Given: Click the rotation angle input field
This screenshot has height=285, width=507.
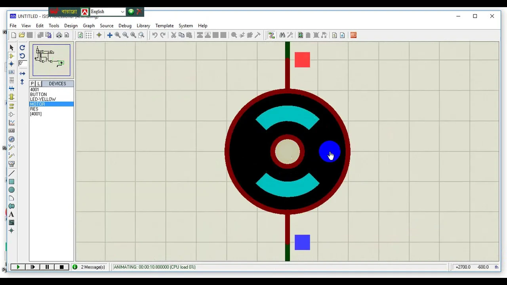Looking at the screenshot, I should tap(22, 64).
